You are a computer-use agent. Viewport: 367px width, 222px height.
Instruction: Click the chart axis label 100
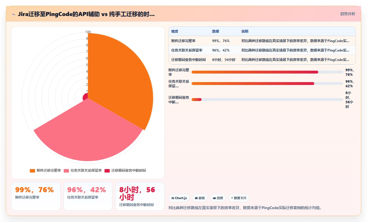88,32
